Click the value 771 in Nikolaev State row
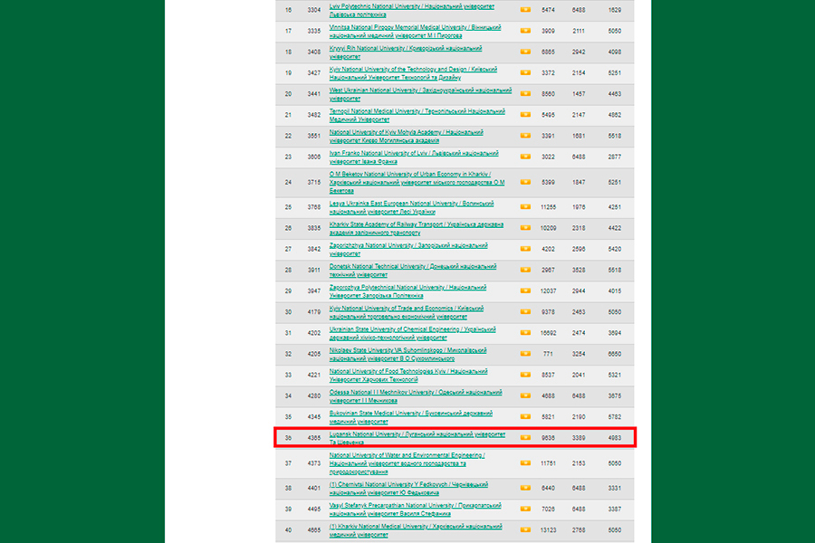Viewport: 815px width, 543px height. click(x=548, y=354)
